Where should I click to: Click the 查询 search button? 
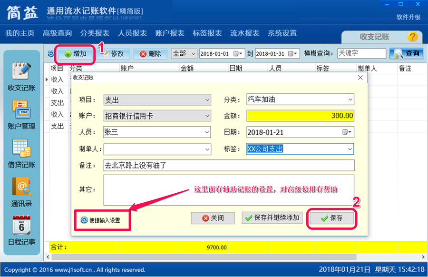pyautogui.click(x=406, y=53)
